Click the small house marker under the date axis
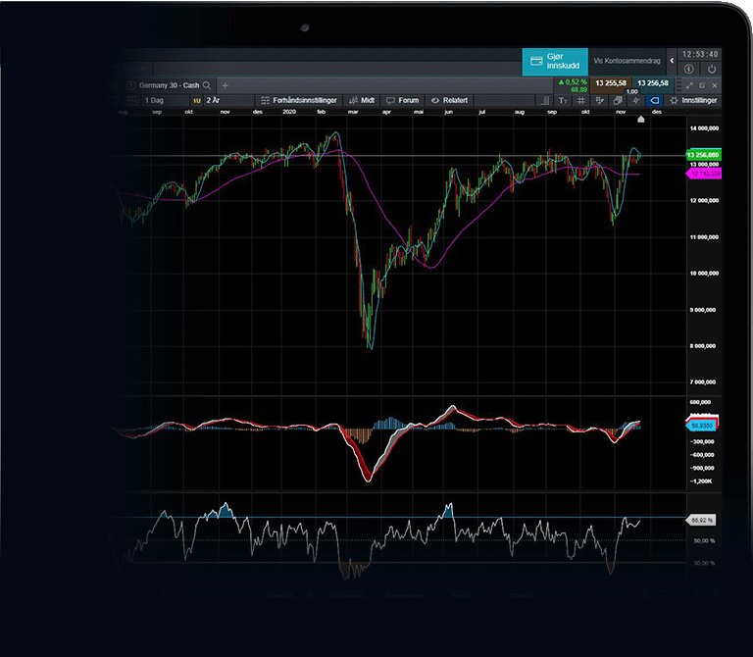 point(640,119)
